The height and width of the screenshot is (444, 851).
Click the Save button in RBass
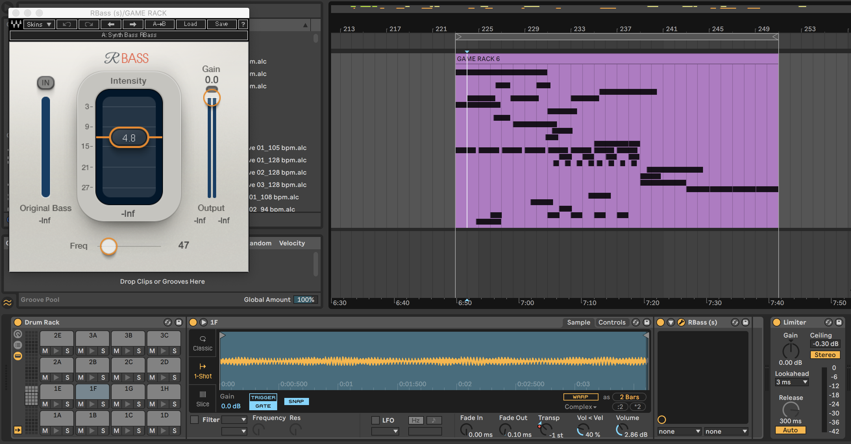tap(222, 24)
